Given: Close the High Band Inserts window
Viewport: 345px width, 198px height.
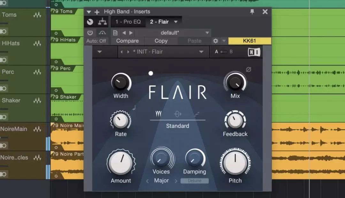Looking at the screenshot, I should pos(265,12).
